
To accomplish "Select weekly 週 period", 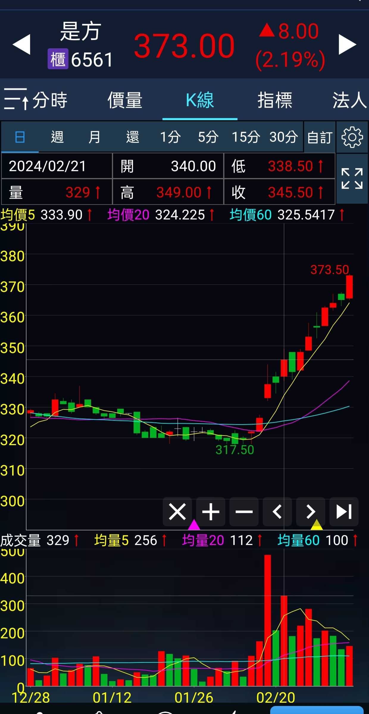I will [x=57, y=137].
